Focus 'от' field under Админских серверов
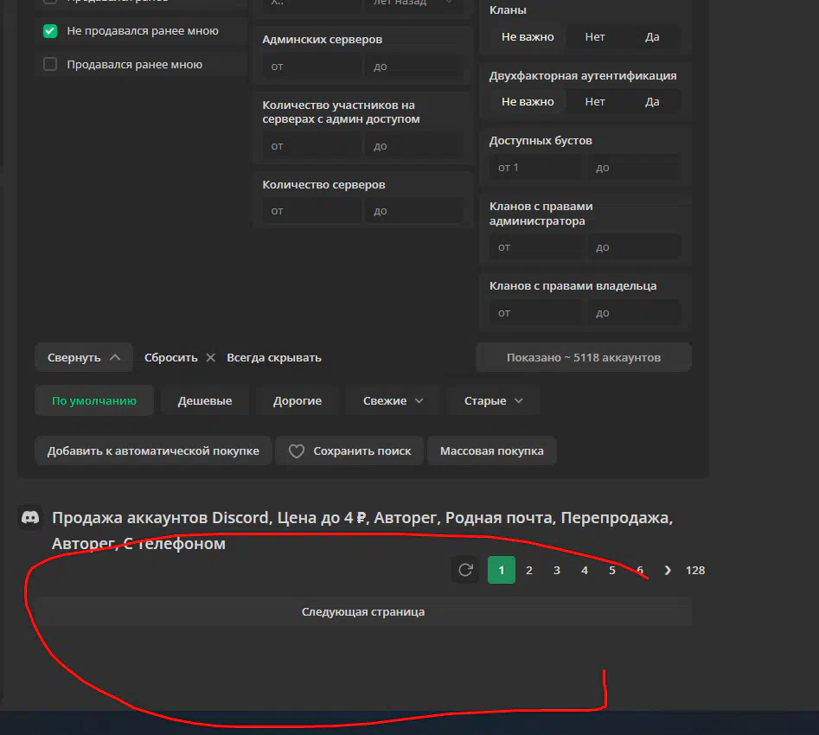Image resolution: width=819 pixels, height=735 pixels. [312, 67]
